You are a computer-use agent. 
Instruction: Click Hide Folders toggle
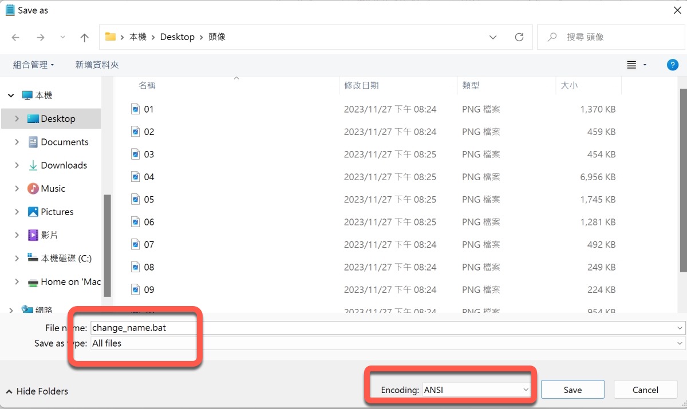[37, 391]
